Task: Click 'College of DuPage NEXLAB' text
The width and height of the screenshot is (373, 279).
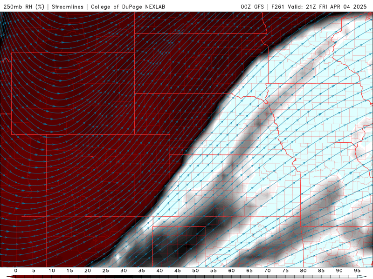Action: [128, 7]
